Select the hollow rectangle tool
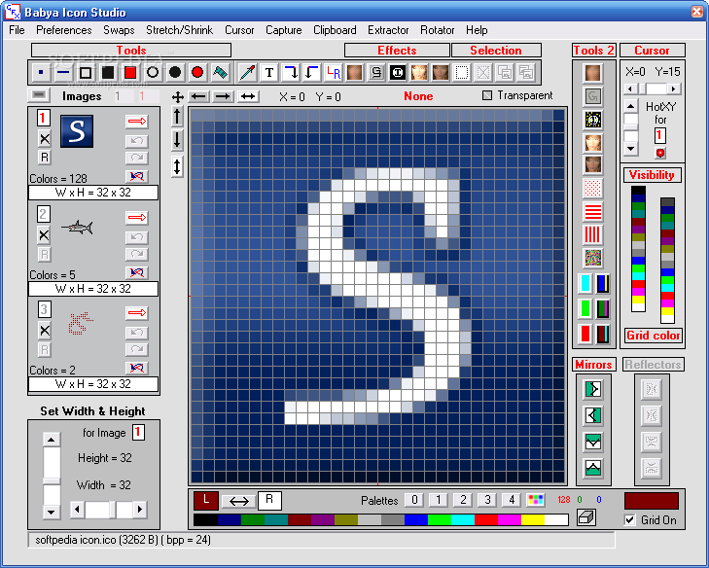Image resolution: width=709 pixels, height=568 pixels. pyautogui.click(x=86, y=72)
